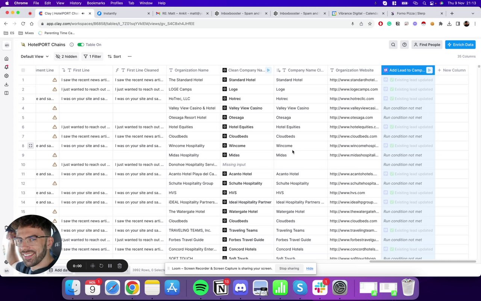The image size is (481, 301).
Task: Bookmark this page with the star icon
Action: 370,24
